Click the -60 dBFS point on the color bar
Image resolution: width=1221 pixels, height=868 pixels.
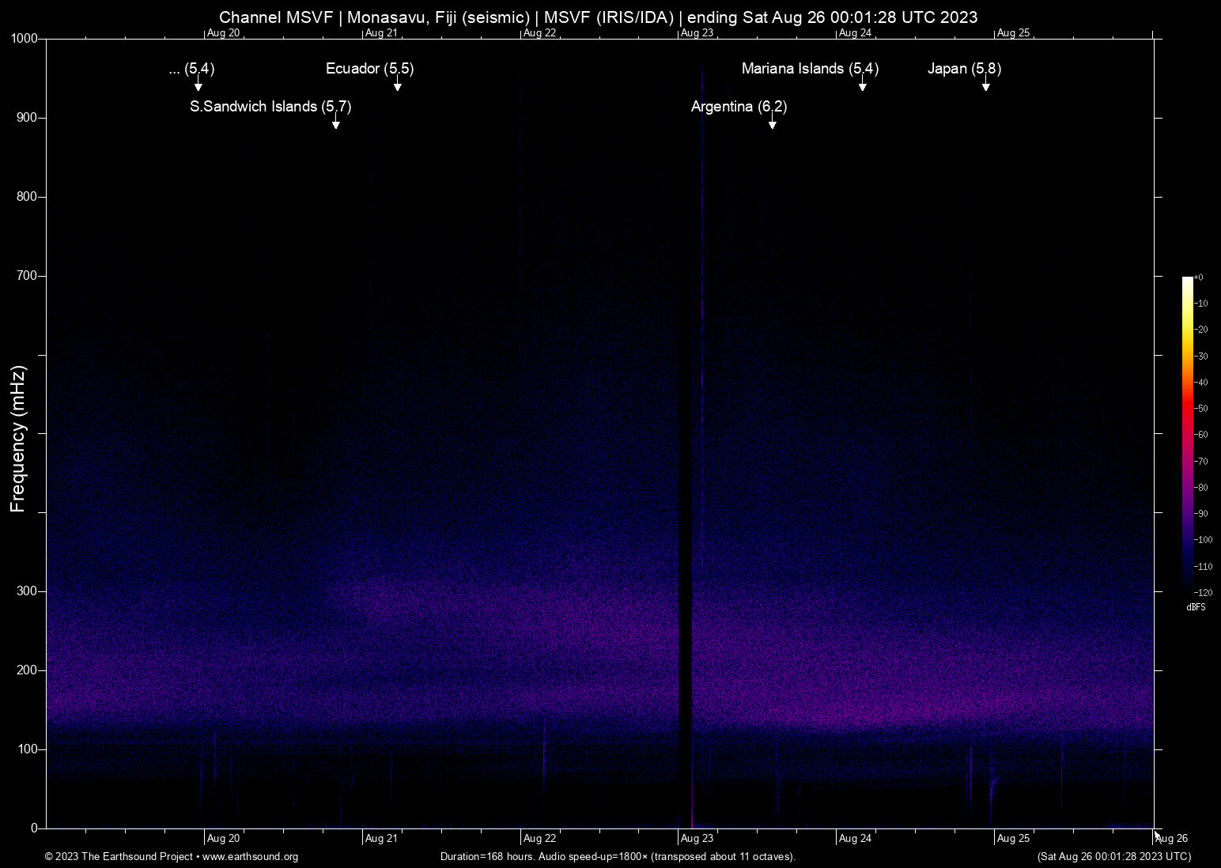[x=1186, y=434]
